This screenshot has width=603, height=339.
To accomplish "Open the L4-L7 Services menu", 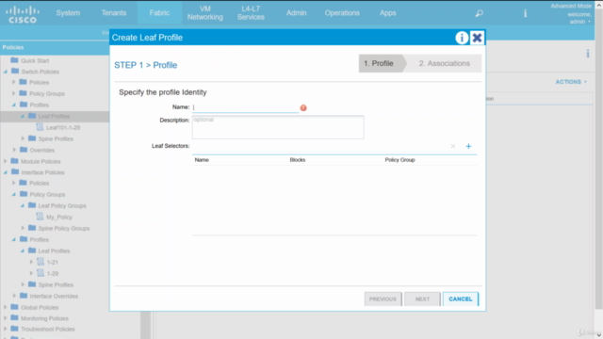I will (x=251, y=13).
